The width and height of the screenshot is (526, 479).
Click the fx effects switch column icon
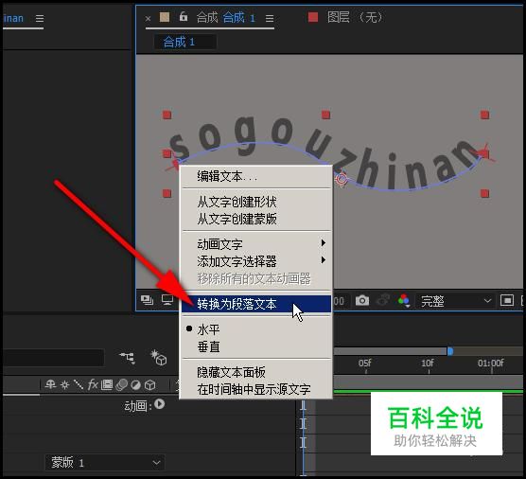tap(93, 384)
